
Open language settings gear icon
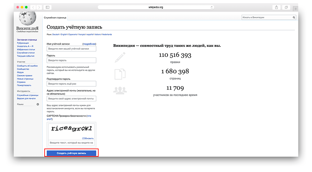tap(38, 104)
